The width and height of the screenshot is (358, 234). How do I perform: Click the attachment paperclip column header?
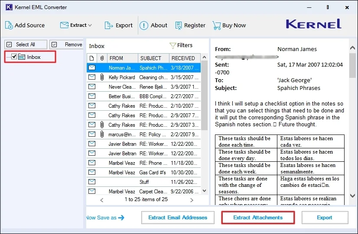coord(101,58)
